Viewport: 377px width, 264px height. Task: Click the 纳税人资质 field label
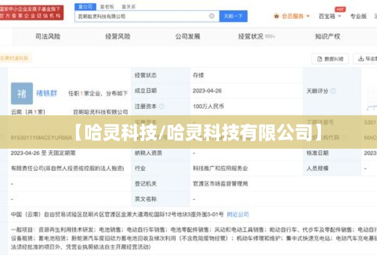coord(148,153)
